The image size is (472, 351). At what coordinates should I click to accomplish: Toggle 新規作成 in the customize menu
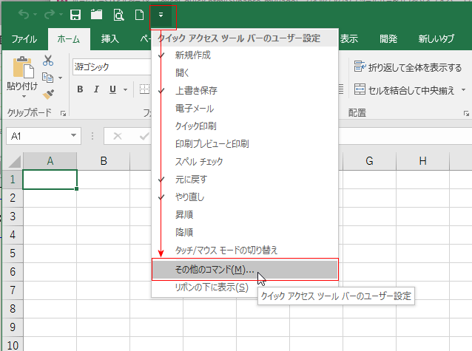[245, 55]
